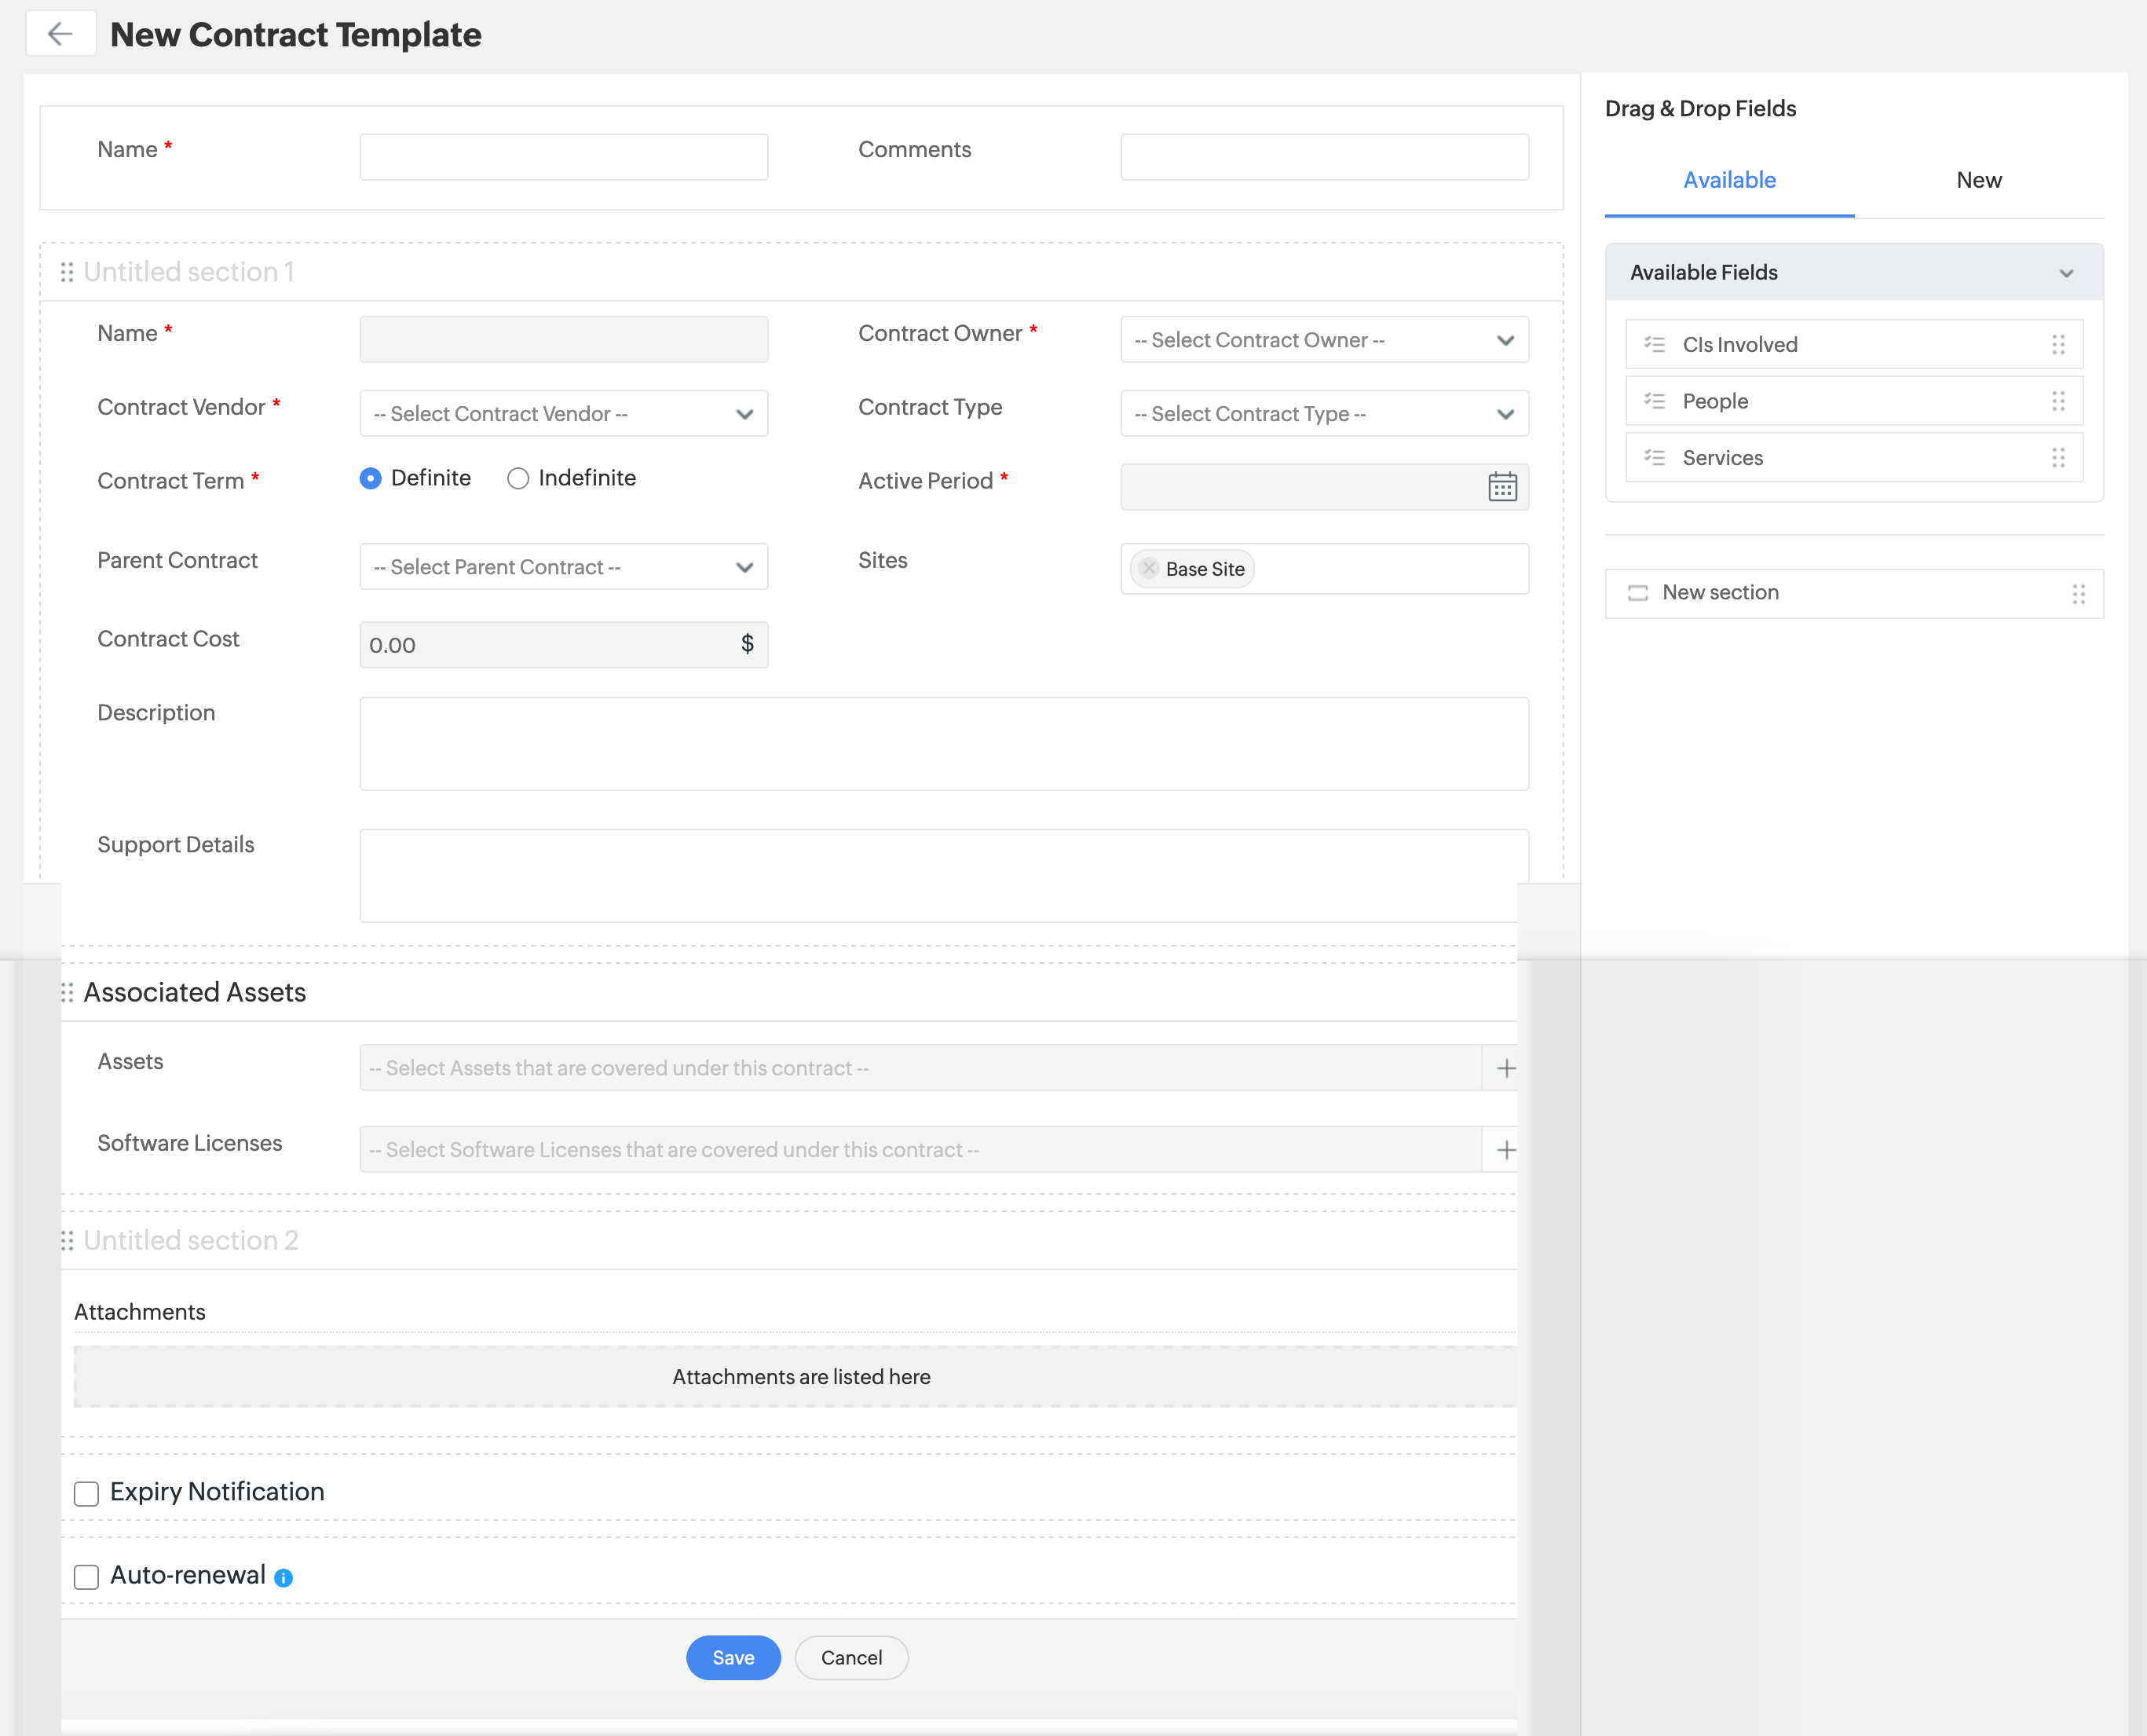Click the back arrow icon

pos(60,34)
